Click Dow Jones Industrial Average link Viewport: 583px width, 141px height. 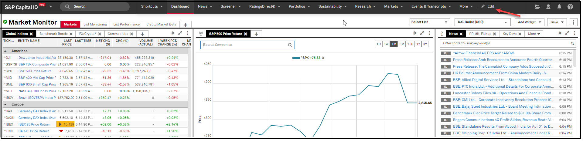(37, 58)
